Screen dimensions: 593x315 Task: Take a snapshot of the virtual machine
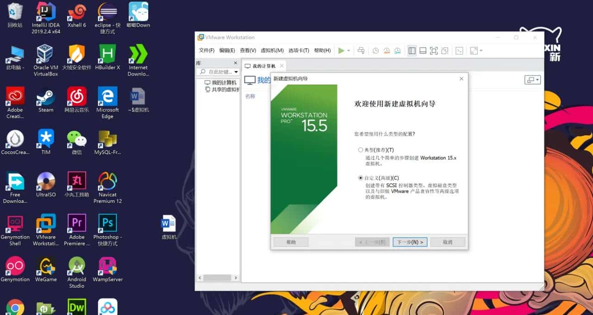click(x=375, y=50)
